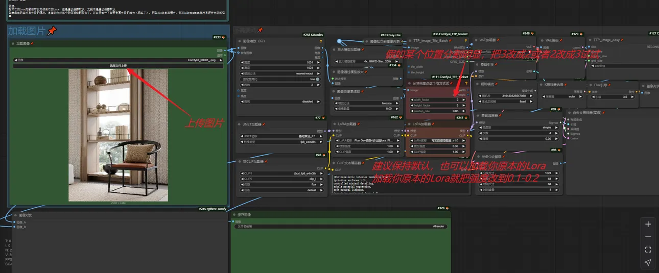
Task: Click the fit view frame icon
Action: click(x=648, y=250)
